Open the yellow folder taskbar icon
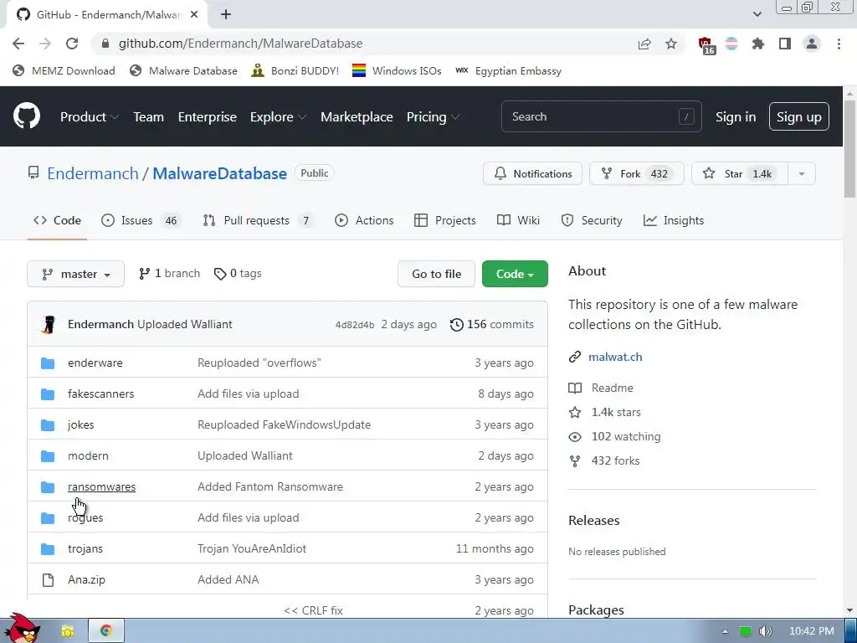857x643 pixels. click(67, 631)
